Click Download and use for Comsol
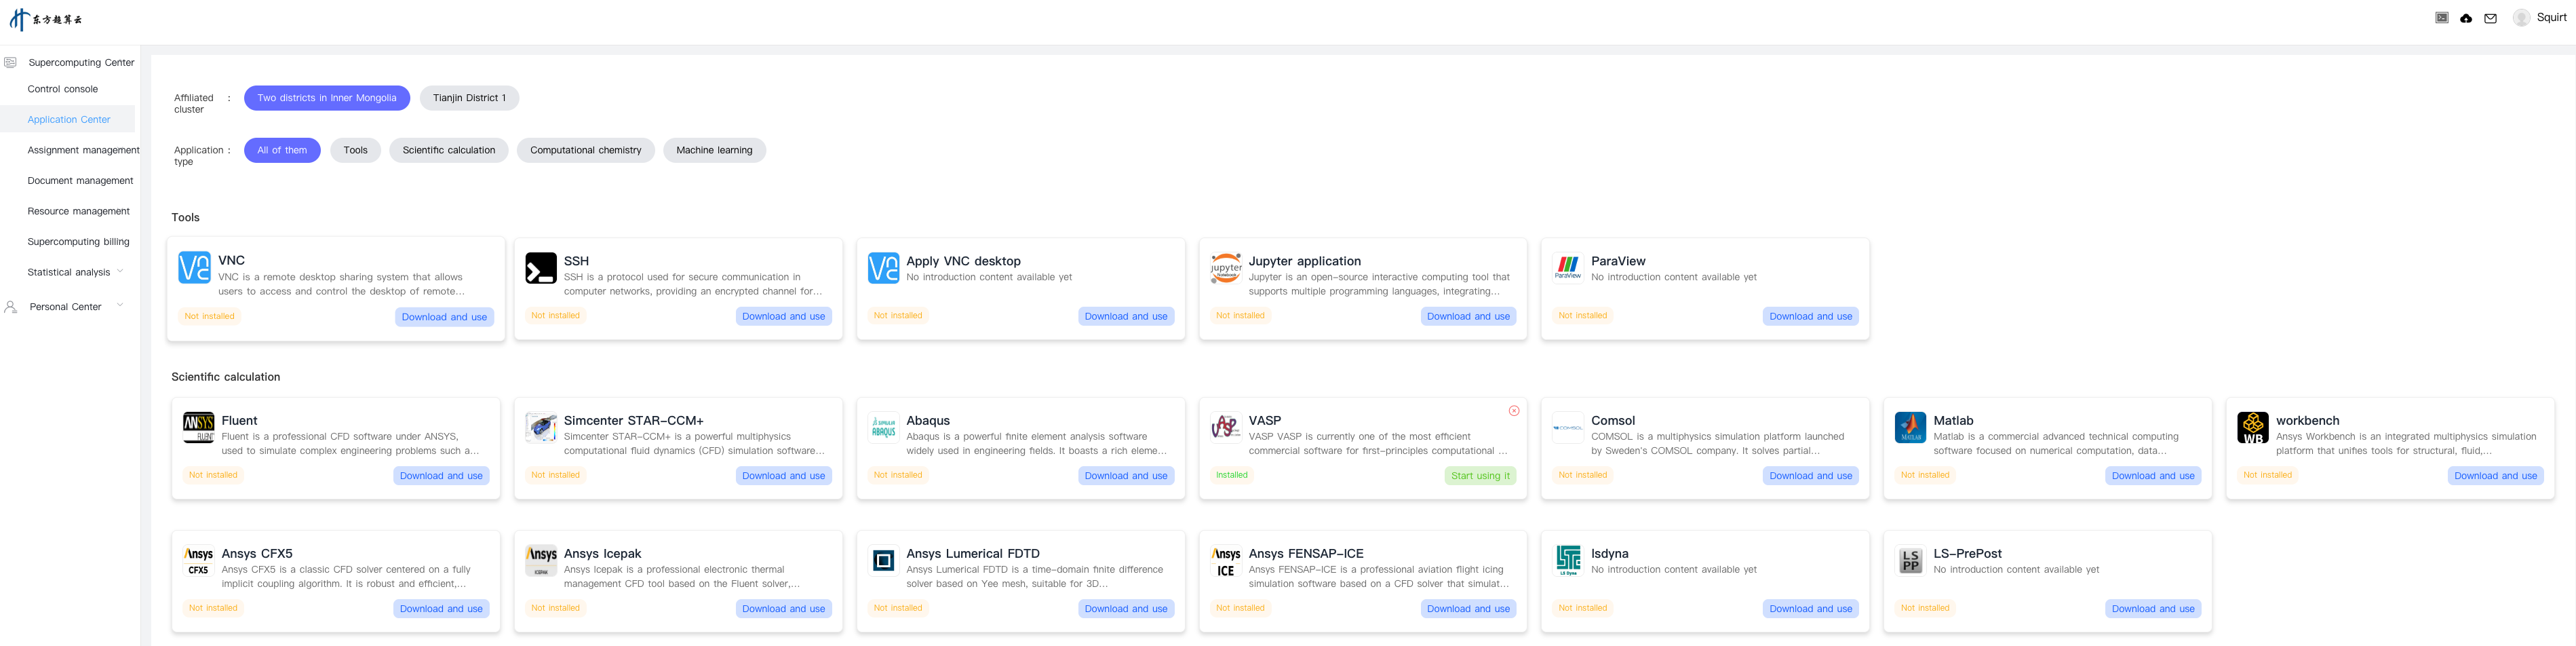The height and width of the screenshot is (646, 2576). pos(1811,476)
